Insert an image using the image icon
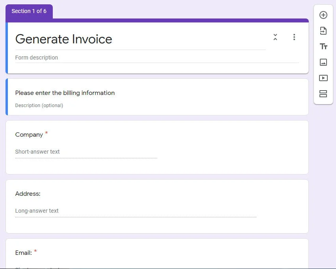The width and height of the screenshot is (336, 269). [x=323, y=62]
